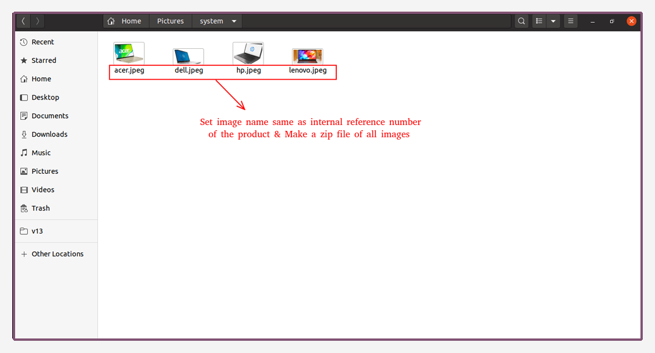Click the Home icon in the path bar
Screen dimensions: 655x353
(x=111, y=22)
